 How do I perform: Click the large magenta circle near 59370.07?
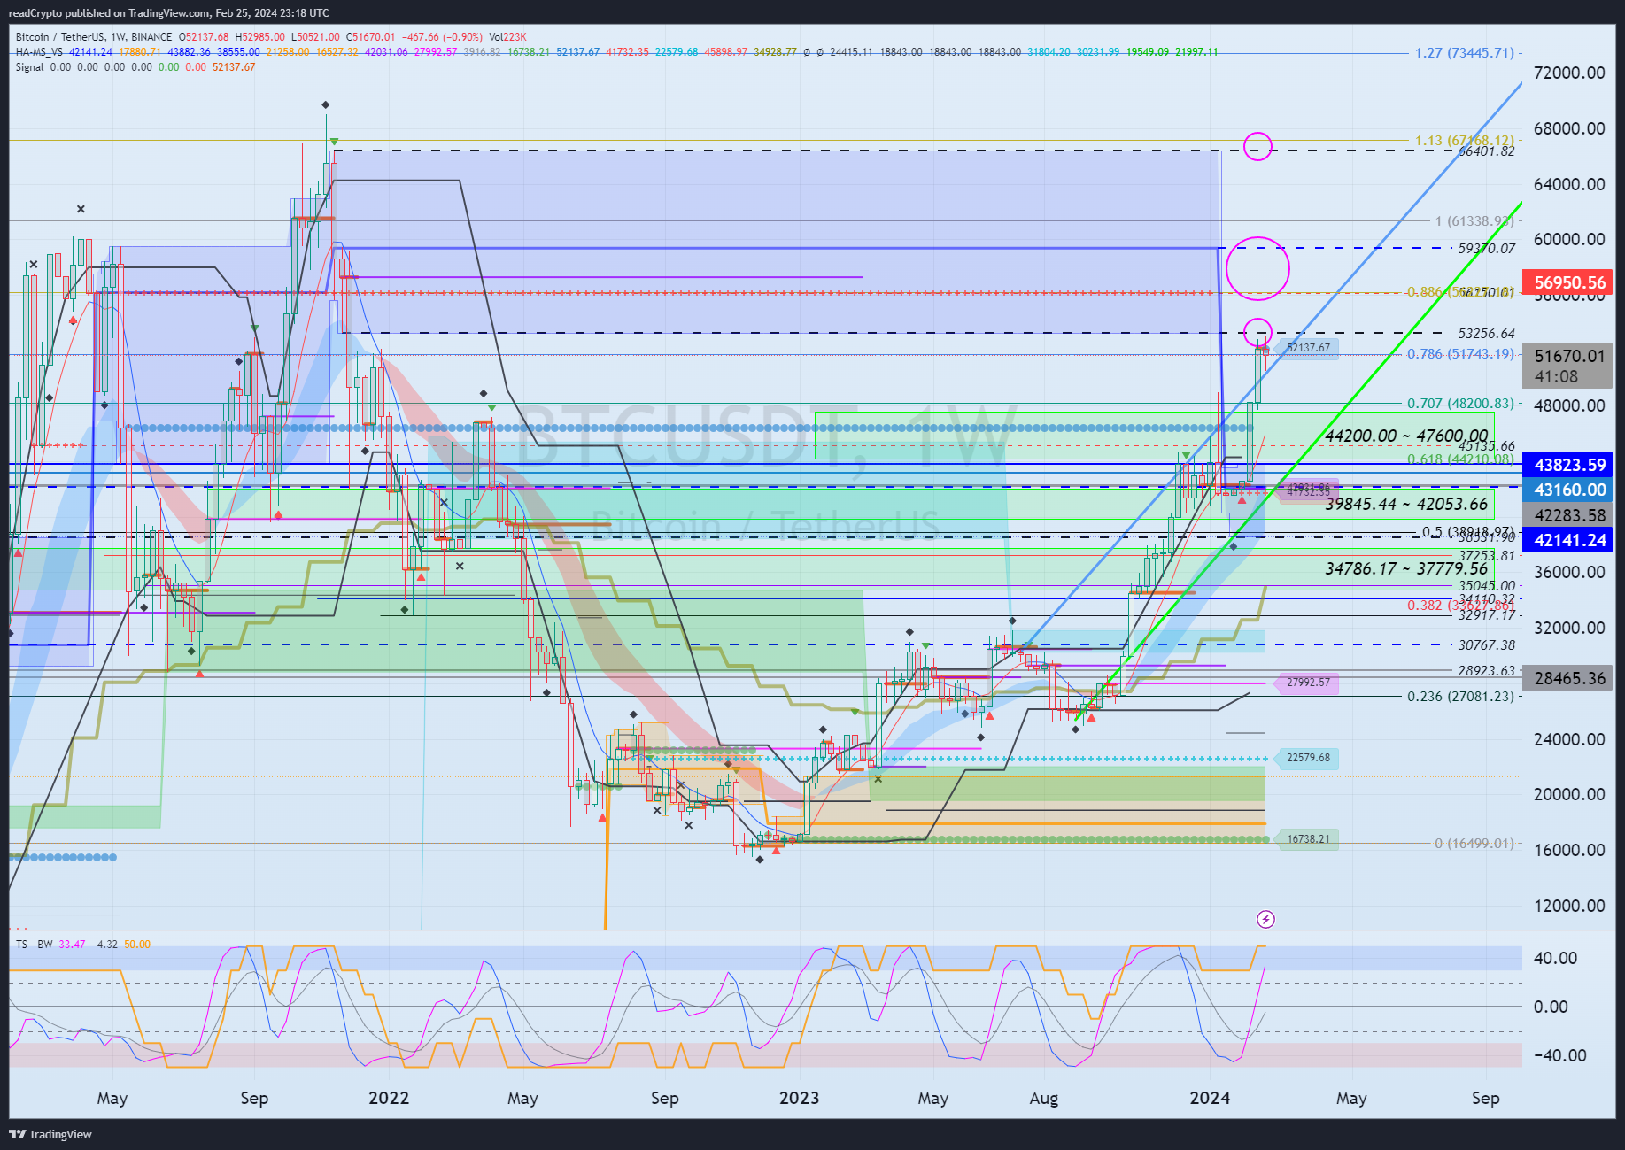click(1257, 268)
